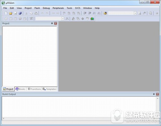Open Manage Run-Time Environment diamond icon
This screenshot has height=126, width=161.
pos(83,19)
